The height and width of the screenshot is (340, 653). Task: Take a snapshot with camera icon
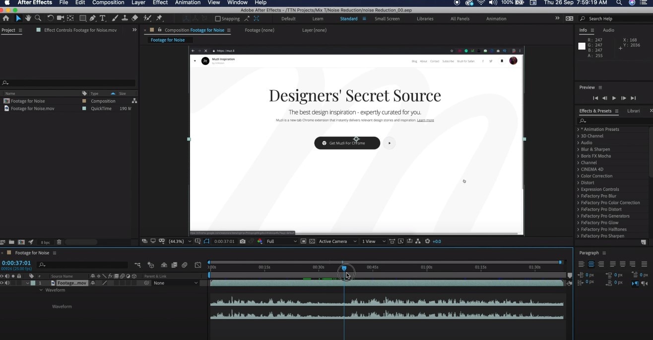point(242,241)
